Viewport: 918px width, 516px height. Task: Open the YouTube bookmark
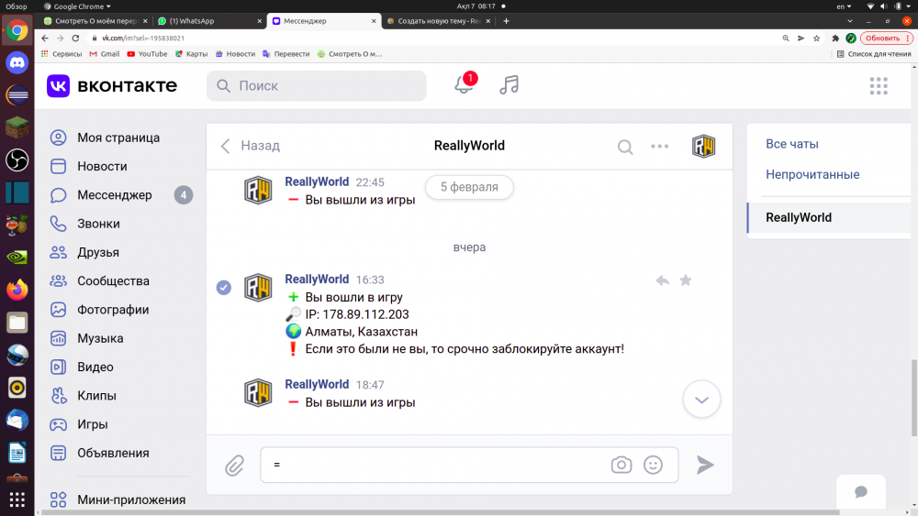pos(147,54)
